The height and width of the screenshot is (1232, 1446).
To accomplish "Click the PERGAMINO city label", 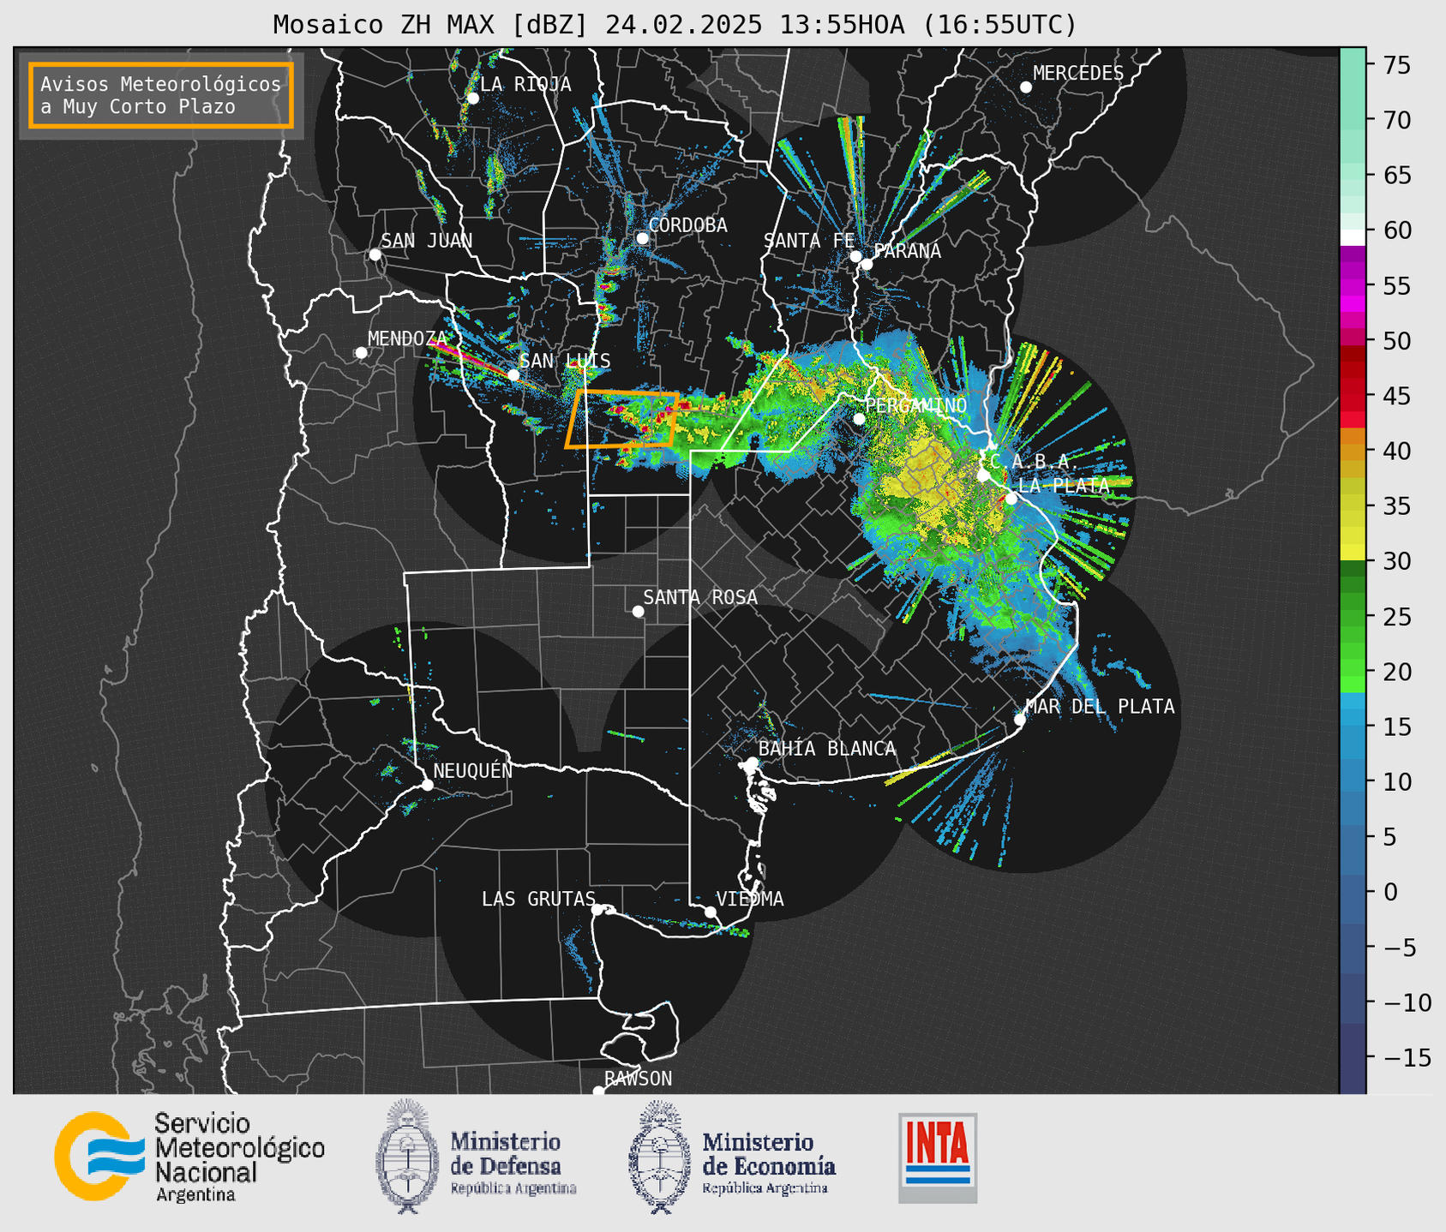I will (915, 405).
